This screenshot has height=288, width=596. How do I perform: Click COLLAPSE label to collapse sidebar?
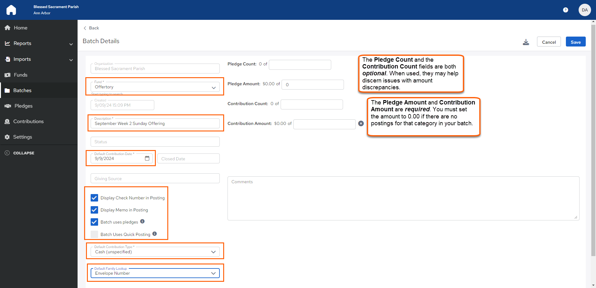pos(24,153)
